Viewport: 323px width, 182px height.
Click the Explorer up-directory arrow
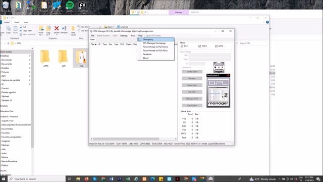(8, 43)
